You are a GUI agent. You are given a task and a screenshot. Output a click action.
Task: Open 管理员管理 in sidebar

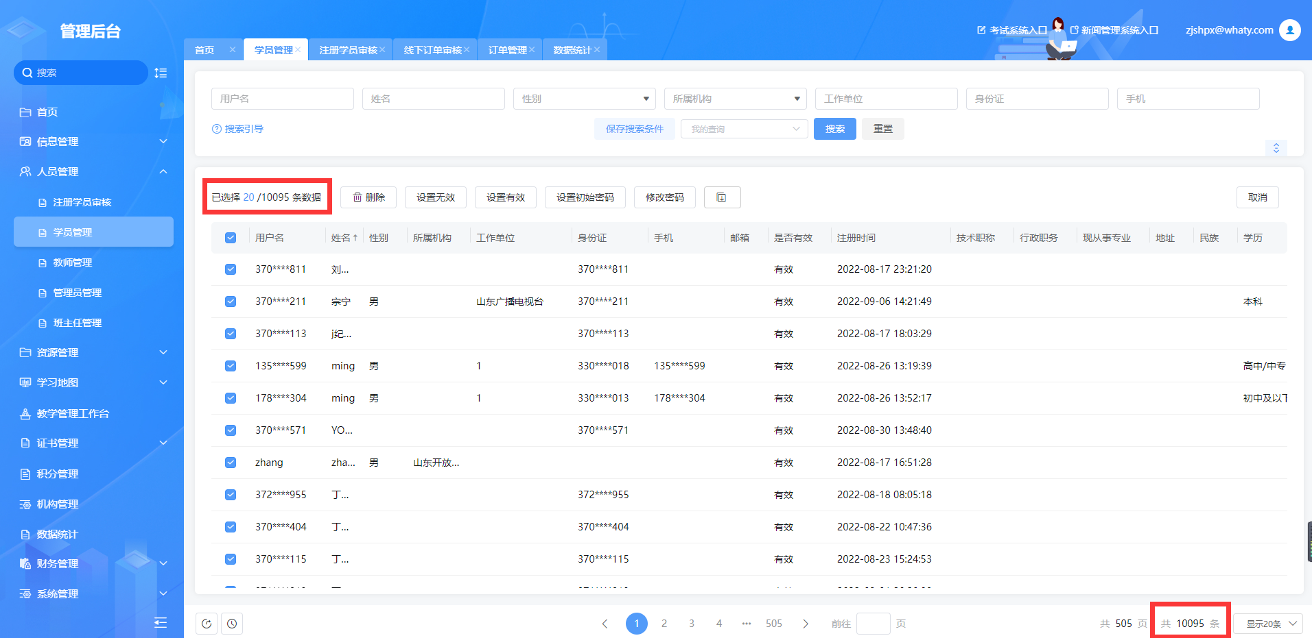[78, 293]
